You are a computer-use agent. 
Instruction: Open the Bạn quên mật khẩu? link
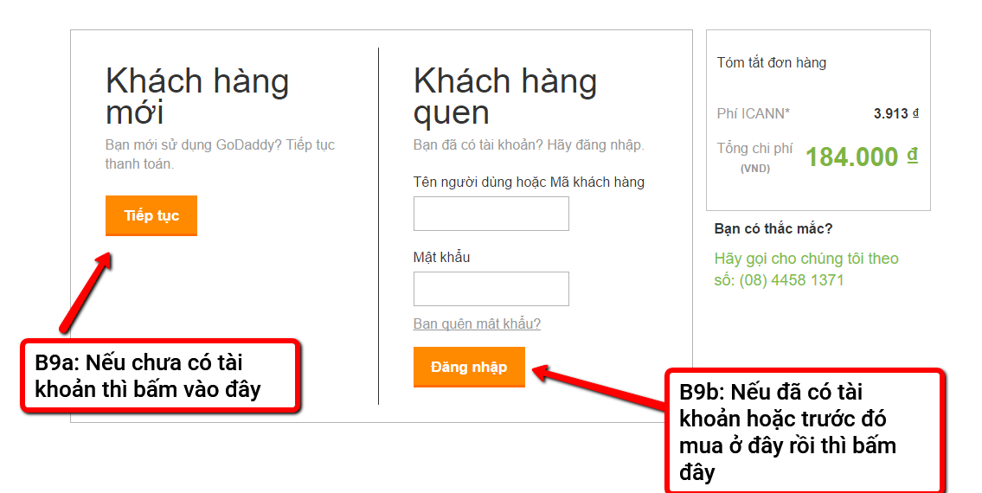click(x=477, y=323)
